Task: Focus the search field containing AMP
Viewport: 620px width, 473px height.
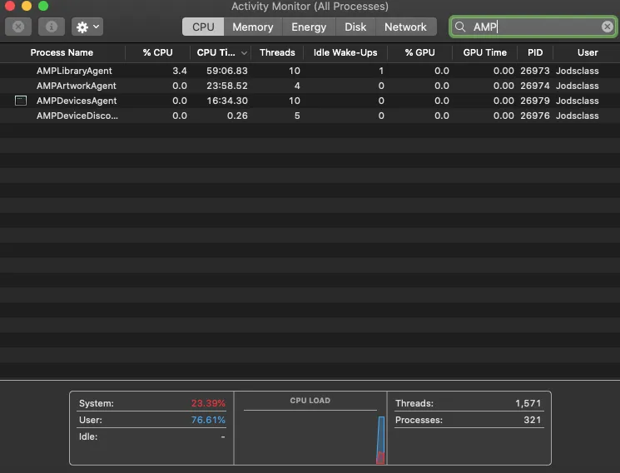Action: point(533,27)
